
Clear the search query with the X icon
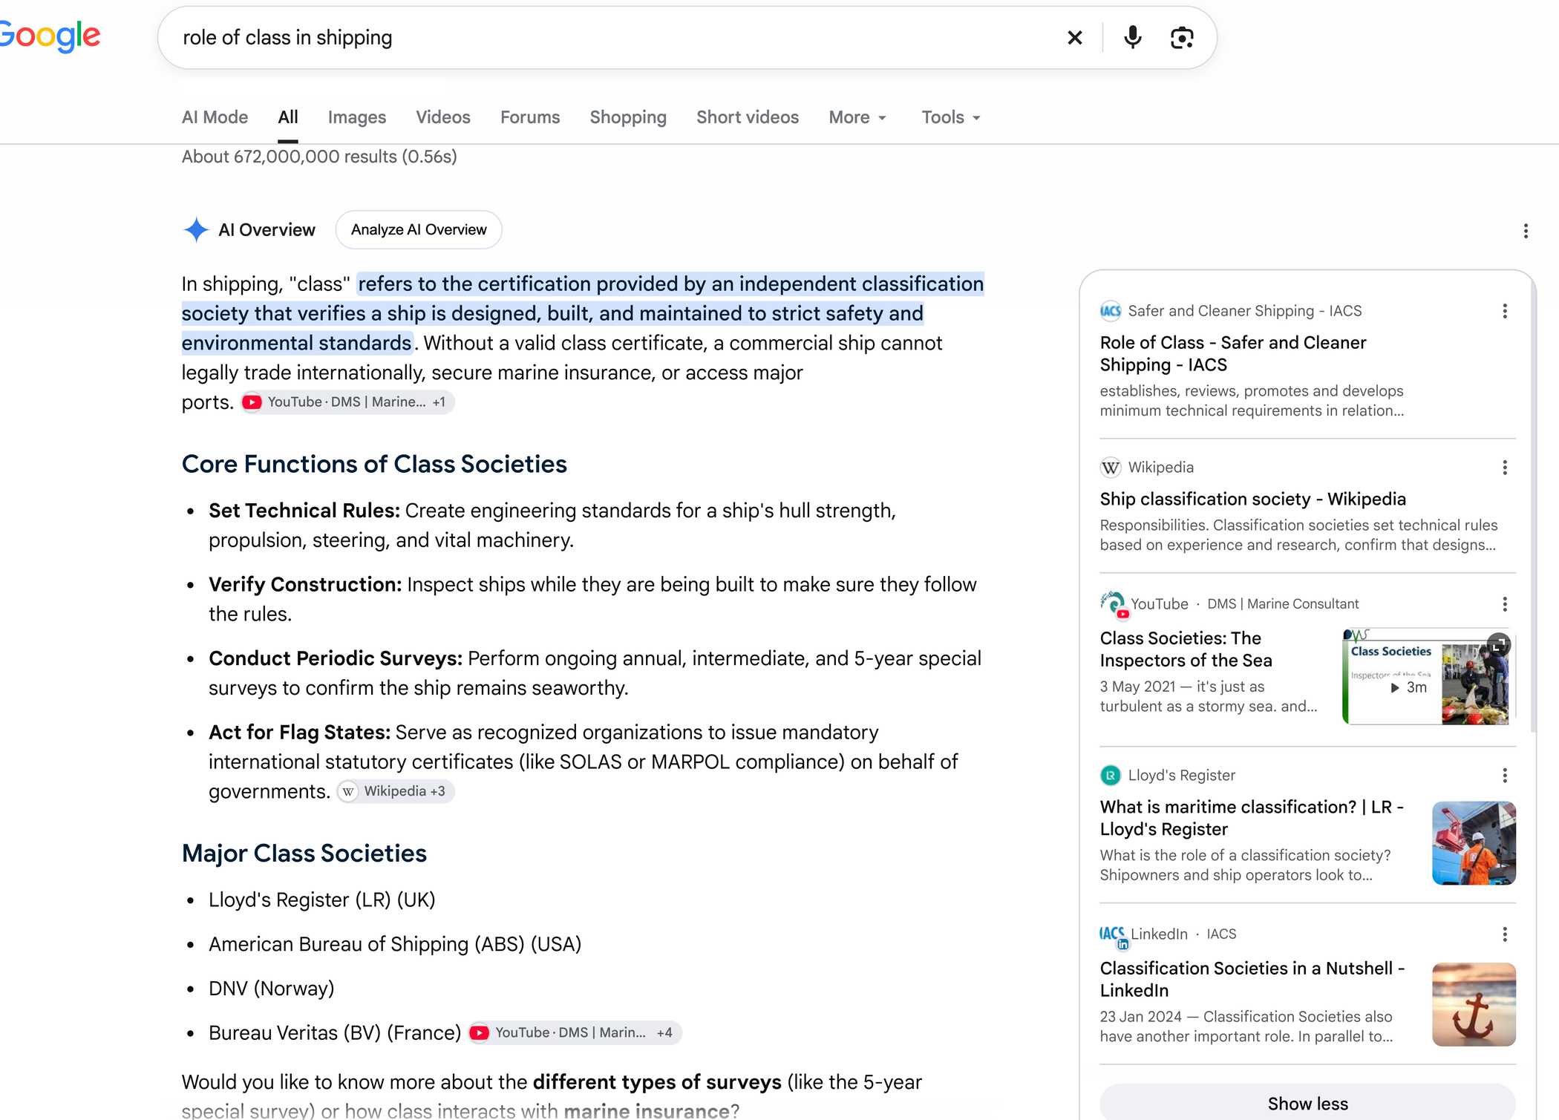tap(1074, 38)
